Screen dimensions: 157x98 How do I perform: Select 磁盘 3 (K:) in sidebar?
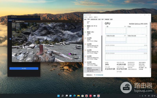(92, 33)
